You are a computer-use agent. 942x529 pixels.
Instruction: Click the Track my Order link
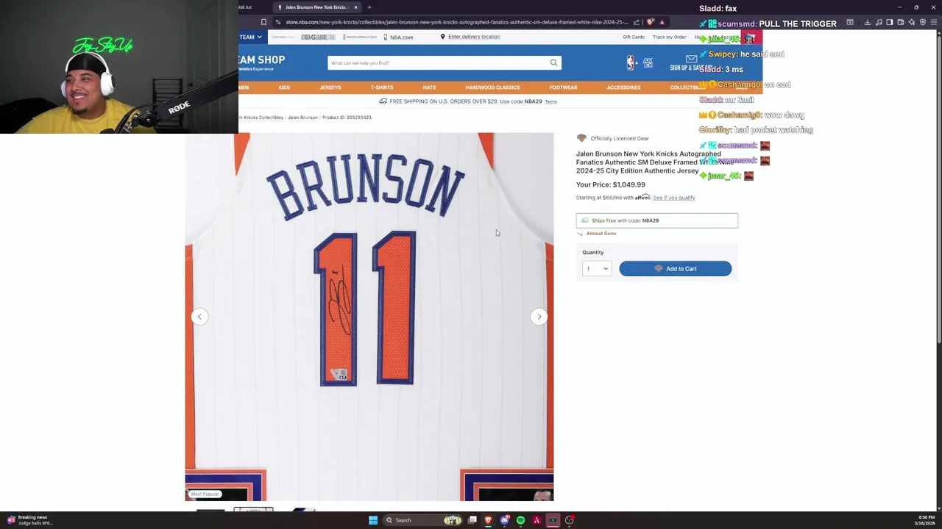[x=669, y=37]
